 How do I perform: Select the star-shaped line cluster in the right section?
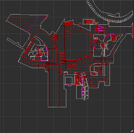pos(104,44)
